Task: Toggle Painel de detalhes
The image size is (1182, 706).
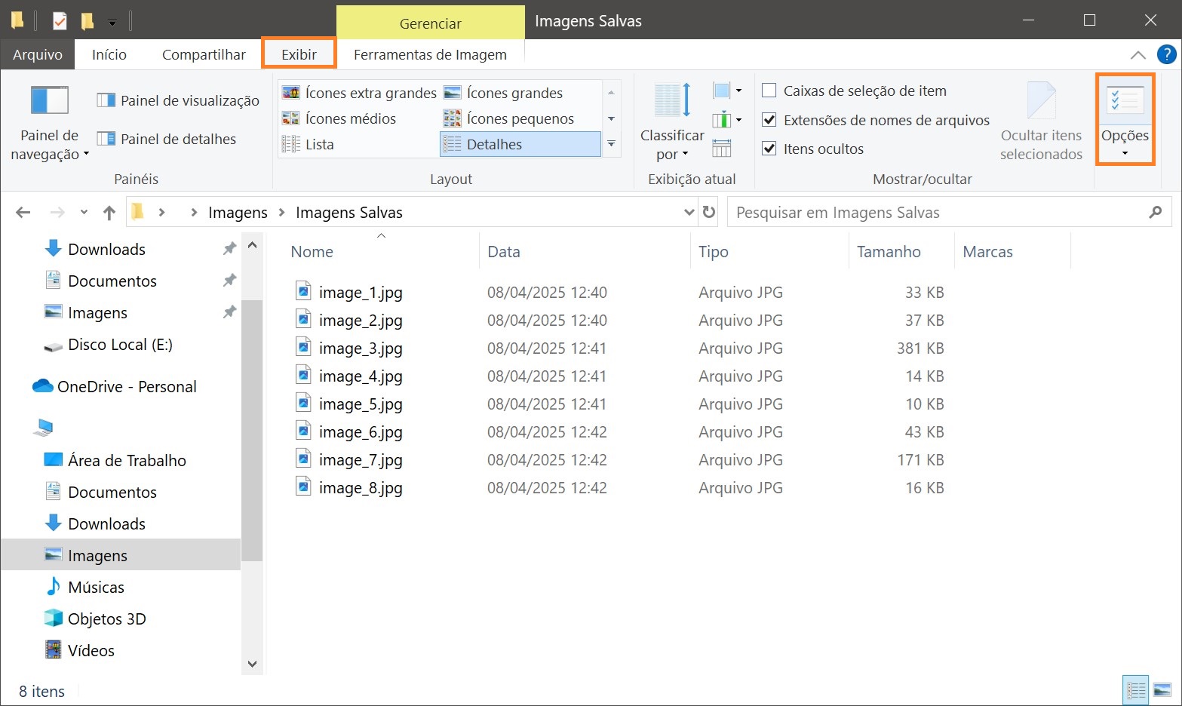Action: pos(167,139)
